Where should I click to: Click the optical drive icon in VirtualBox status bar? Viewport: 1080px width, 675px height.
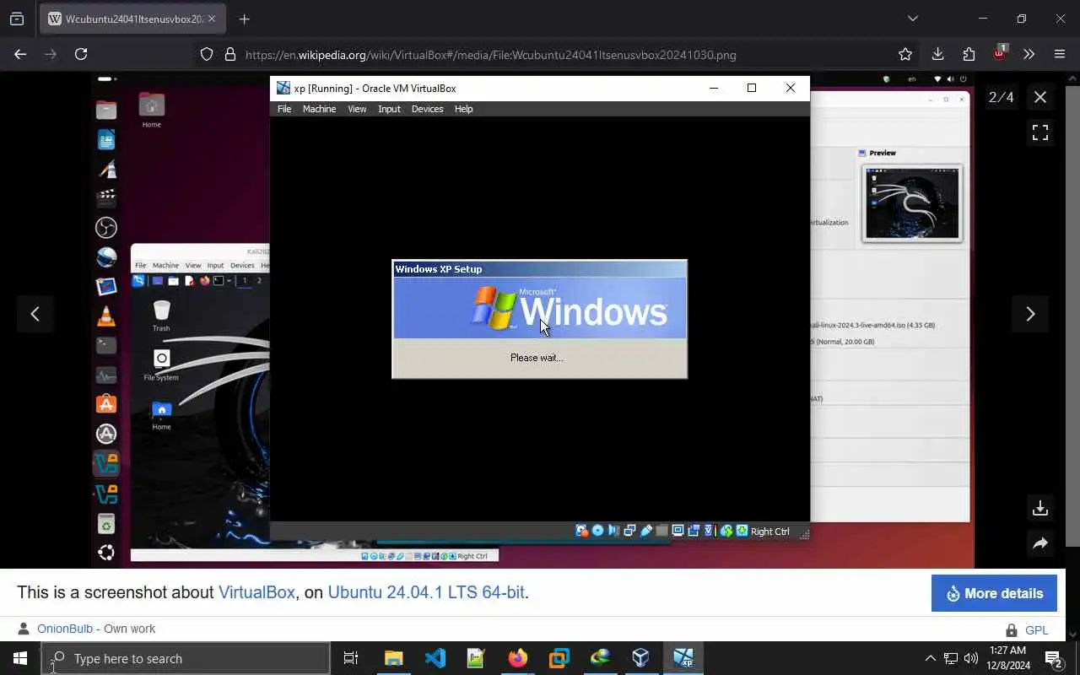pyautogui.click(x=597, y=531)
